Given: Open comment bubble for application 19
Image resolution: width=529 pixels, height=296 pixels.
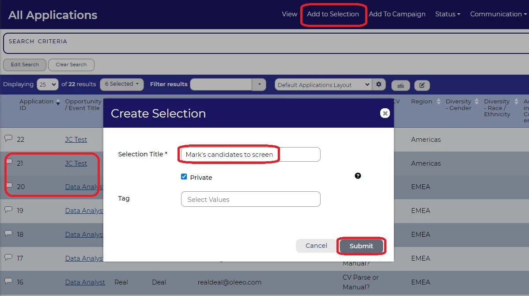Looking at the screenshot, I should click(x=8, y=210).
